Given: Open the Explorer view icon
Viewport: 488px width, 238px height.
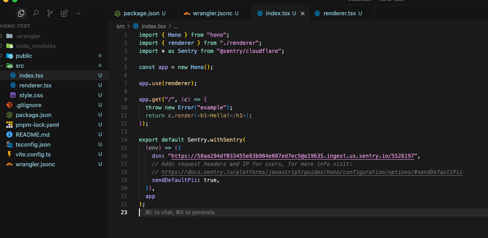Looking at the screenshot, I should click(21, 13).
